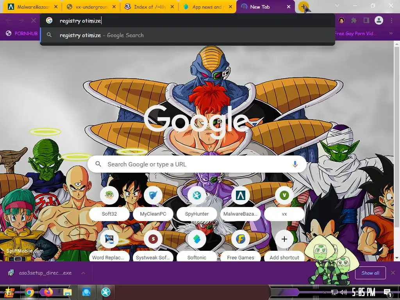Open the Word Replace shortcut

[x=109, y=246]
